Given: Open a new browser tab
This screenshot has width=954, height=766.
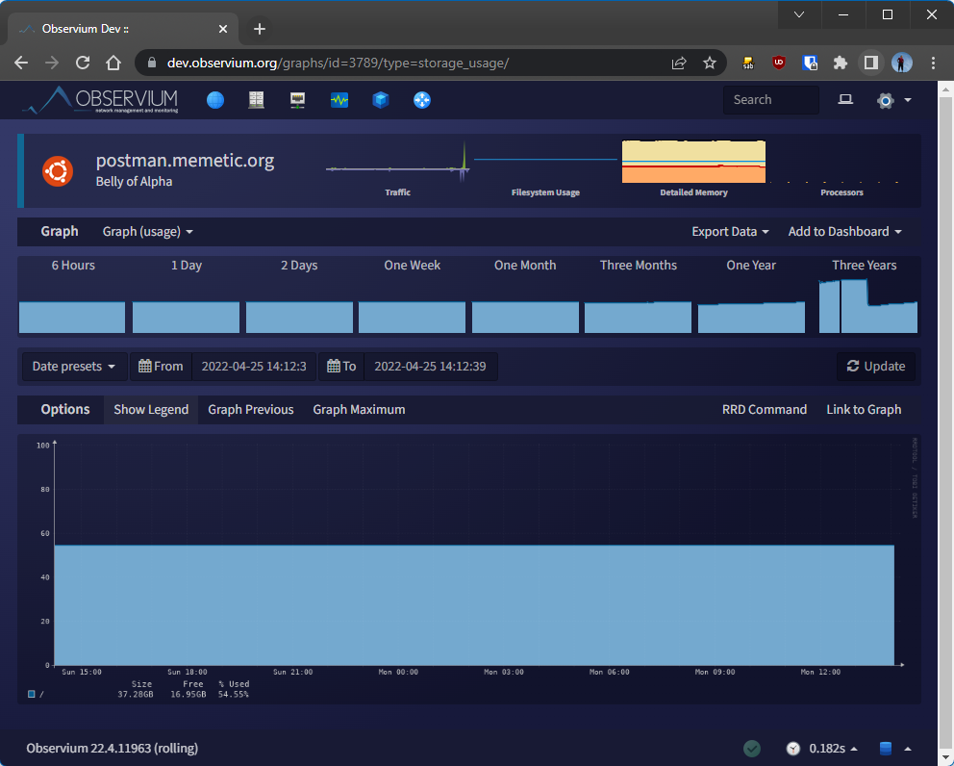Looking at the screenshot, I should [x=260, y=29].
